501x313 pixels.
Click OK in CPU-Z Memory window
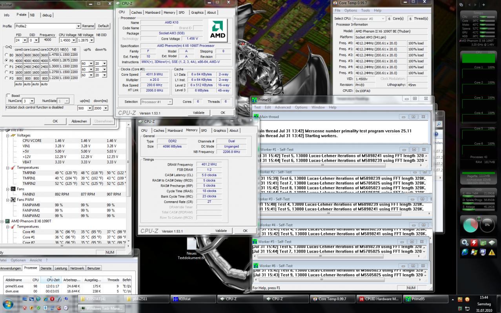[x=245, y=231]
